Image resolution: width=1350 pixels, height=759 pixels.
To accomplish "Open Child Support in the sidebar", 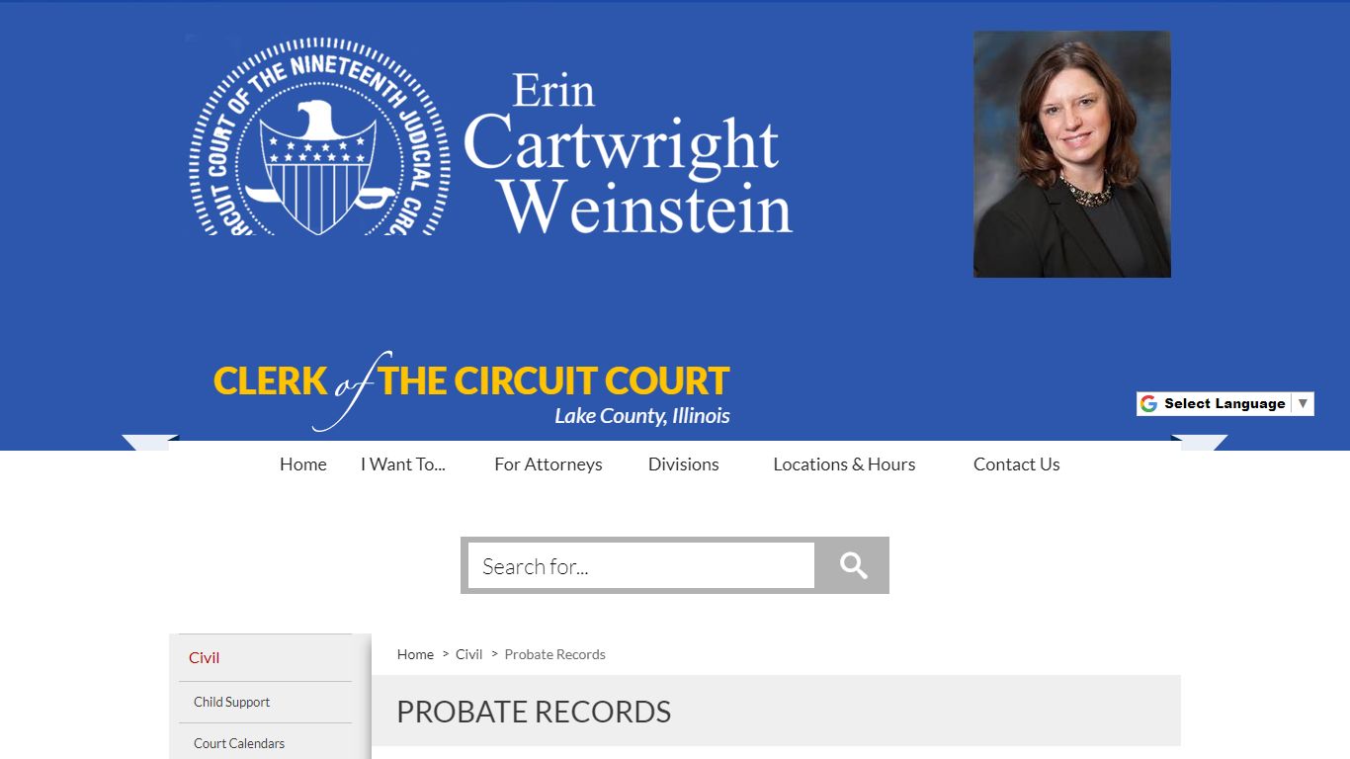I will [x=265, y=702].
